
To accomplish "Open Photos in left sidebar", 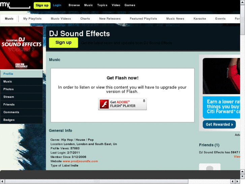I will tap(22, 89).
